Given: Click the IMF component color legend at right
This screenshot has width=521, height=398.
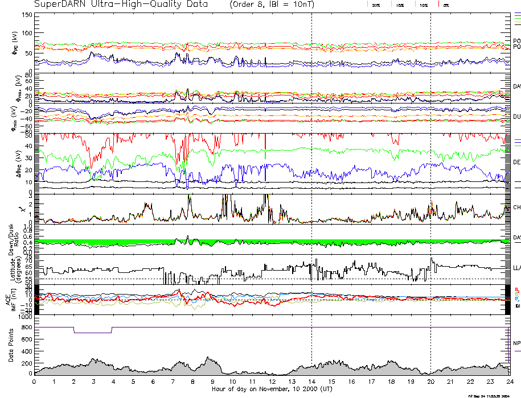Looking at the screenshot, I should click(517, 294).
